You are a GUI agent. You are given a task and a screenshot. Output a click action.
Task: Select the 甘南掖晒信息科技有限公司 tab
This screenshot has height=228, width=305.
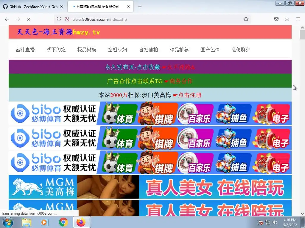pos(100,7)
